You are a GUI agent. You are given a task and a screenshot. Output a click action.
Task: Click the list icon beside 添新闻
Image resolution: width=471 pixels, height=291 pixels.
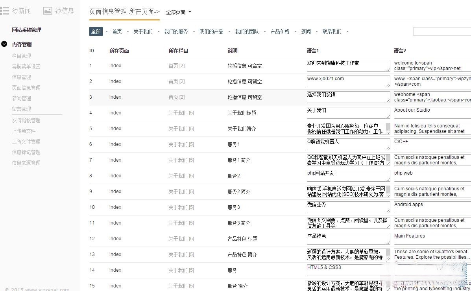point(4,11)
